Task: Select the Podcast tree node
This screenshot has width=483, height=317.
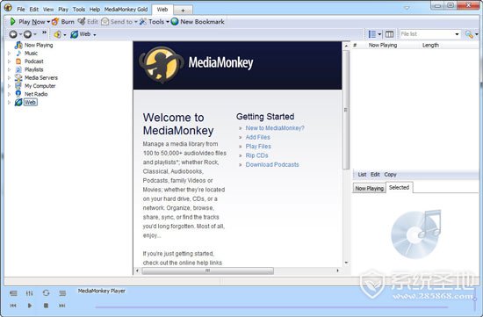Action: (34, 61)
